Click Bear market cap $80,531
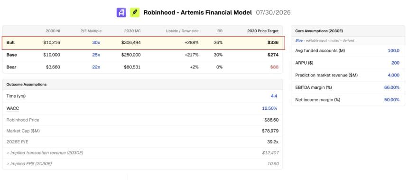The image size is (408, 180). click(x=132, y=67)
